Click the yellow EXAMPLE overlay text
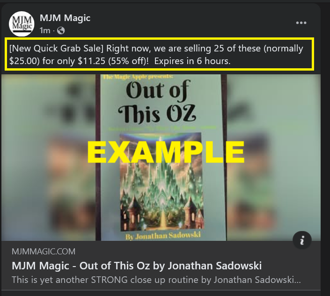Viewport: 330px width, 296px height. point(166,152)
